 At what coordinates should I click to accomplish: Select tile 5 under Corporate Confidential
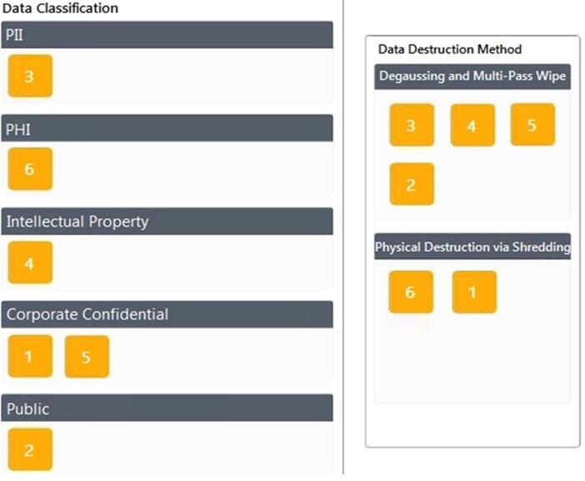pyautogui.click(x=87, y=356)
